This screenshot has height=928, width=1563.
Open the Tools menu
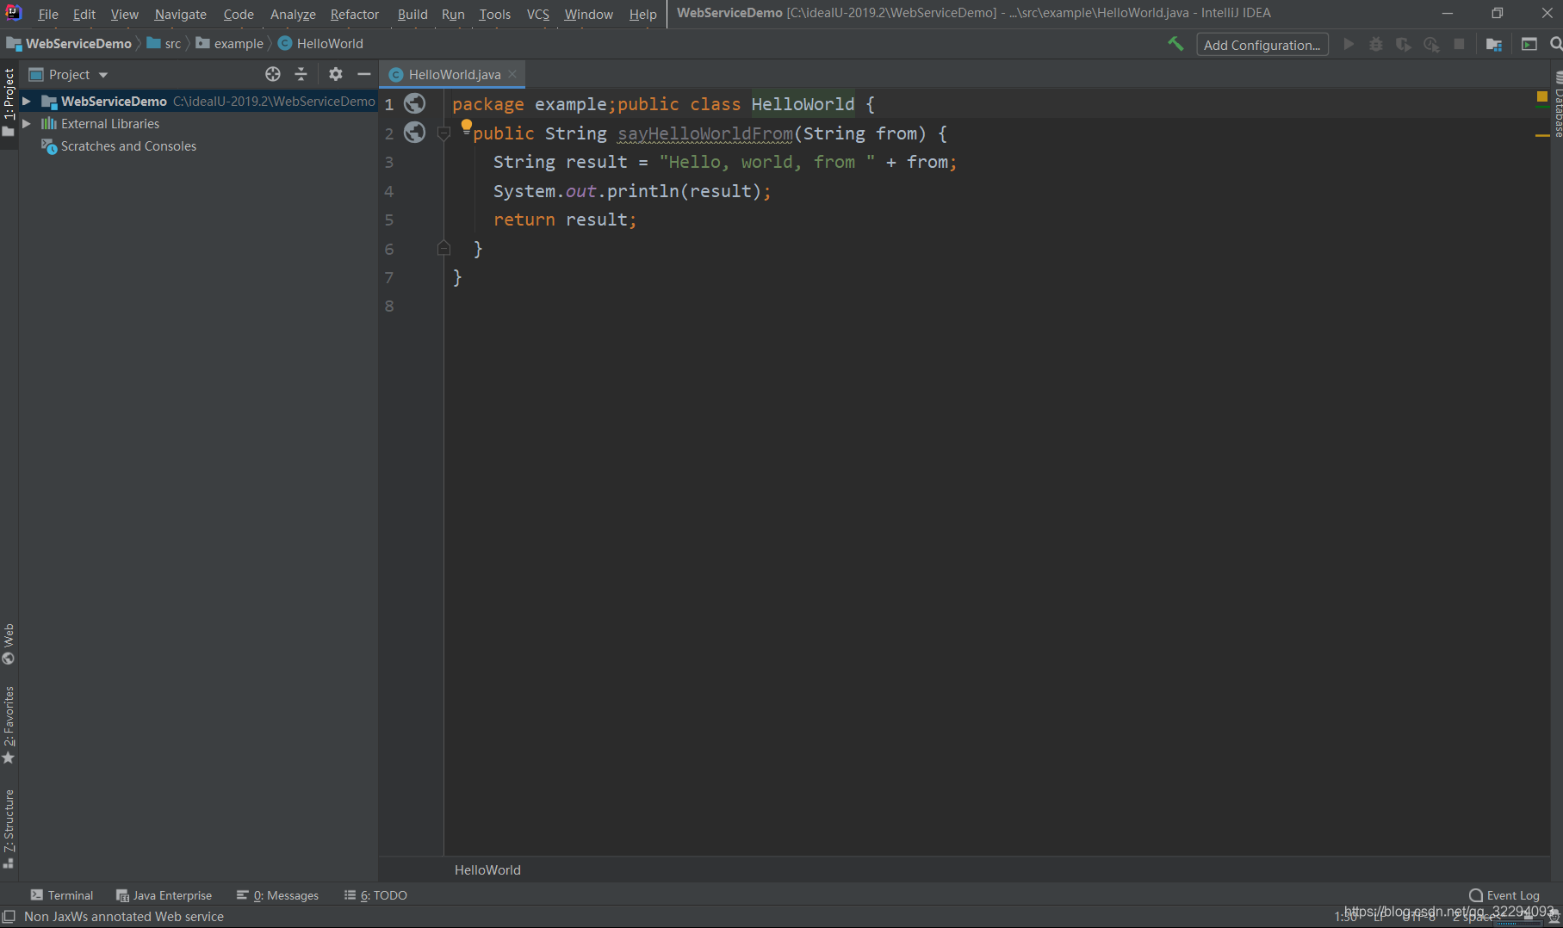[494, 14]
